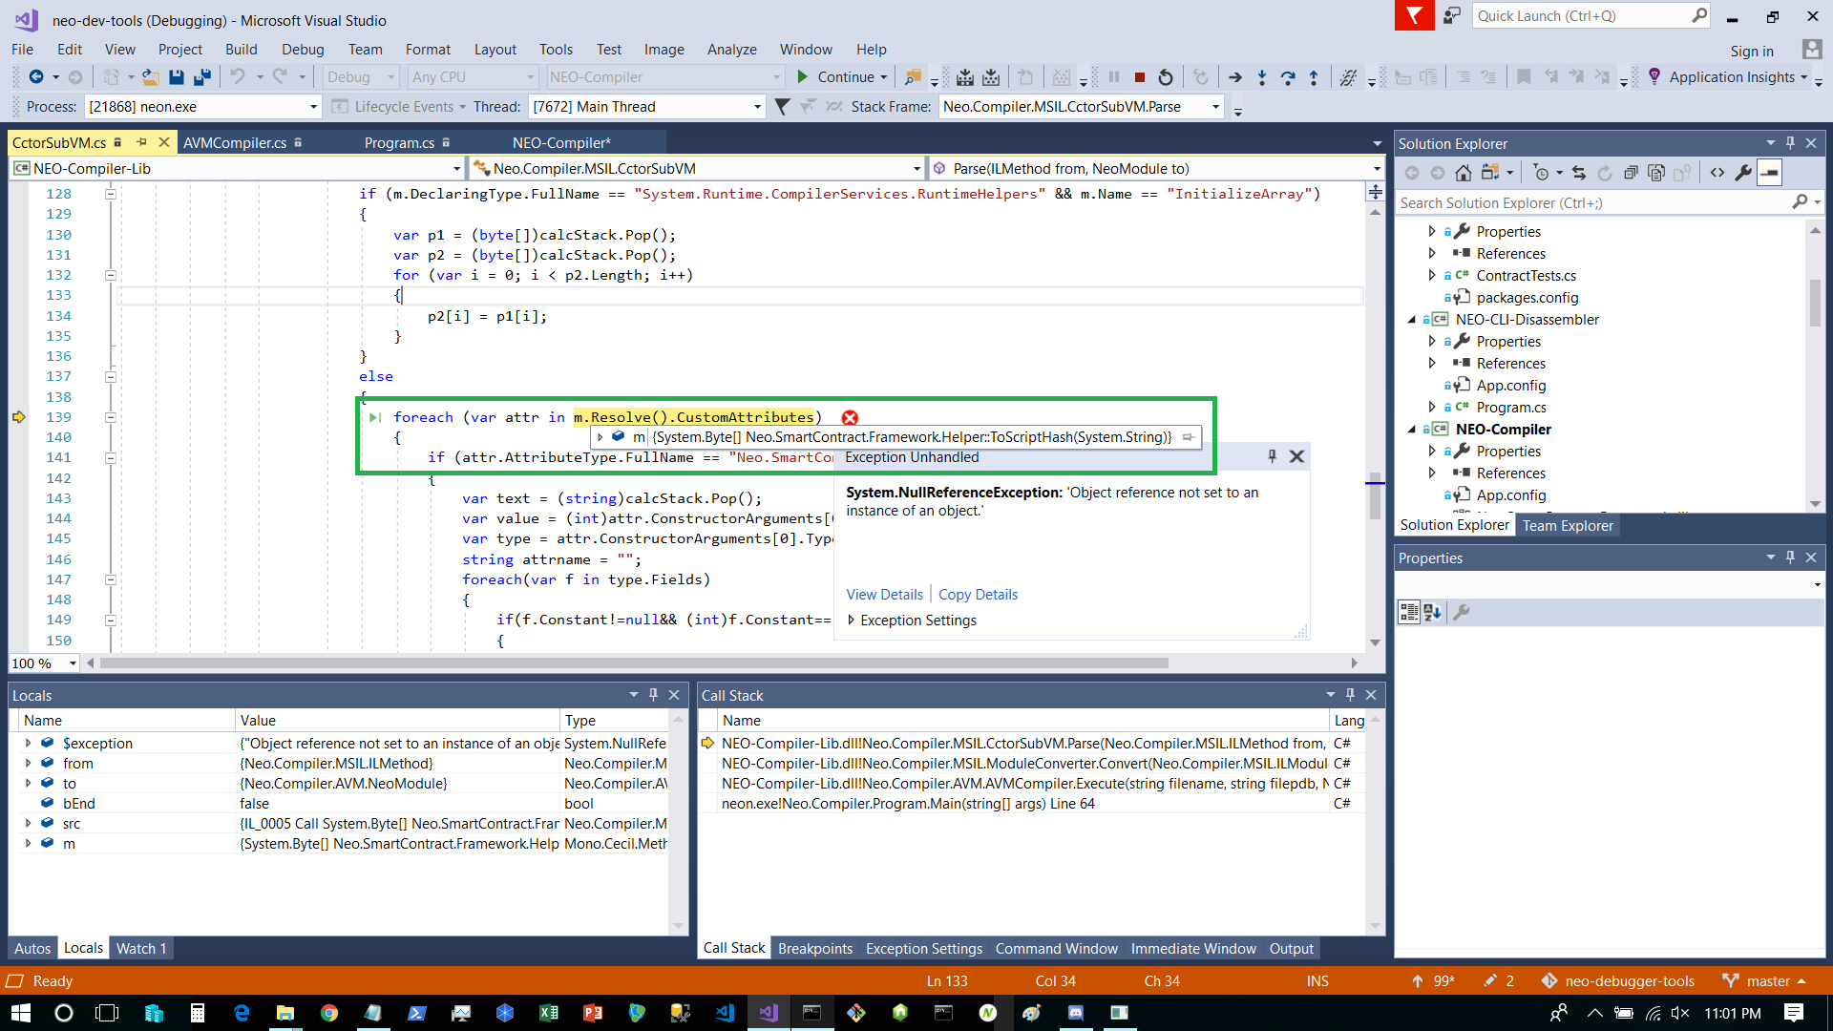Click the Copy Details link
Viewport: 1833px width, 1031px height.
[978, 595]
